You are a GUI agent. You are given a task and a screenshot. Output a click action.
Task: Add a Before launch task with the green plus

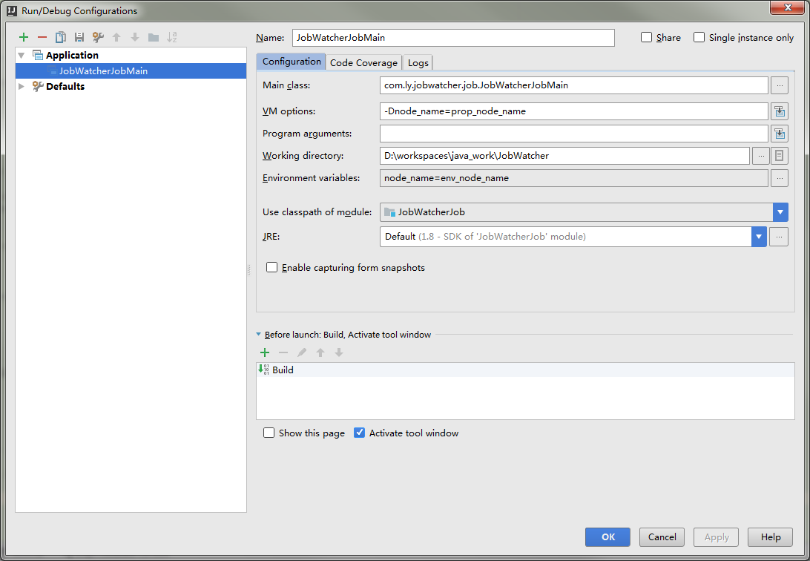265,352
